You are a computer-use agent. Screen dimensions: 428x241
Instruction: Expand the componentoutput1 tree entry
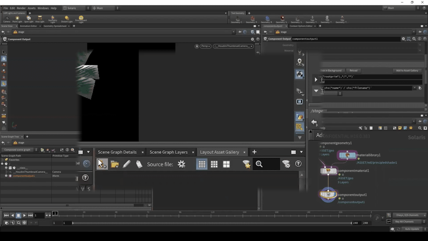[6, 176]
